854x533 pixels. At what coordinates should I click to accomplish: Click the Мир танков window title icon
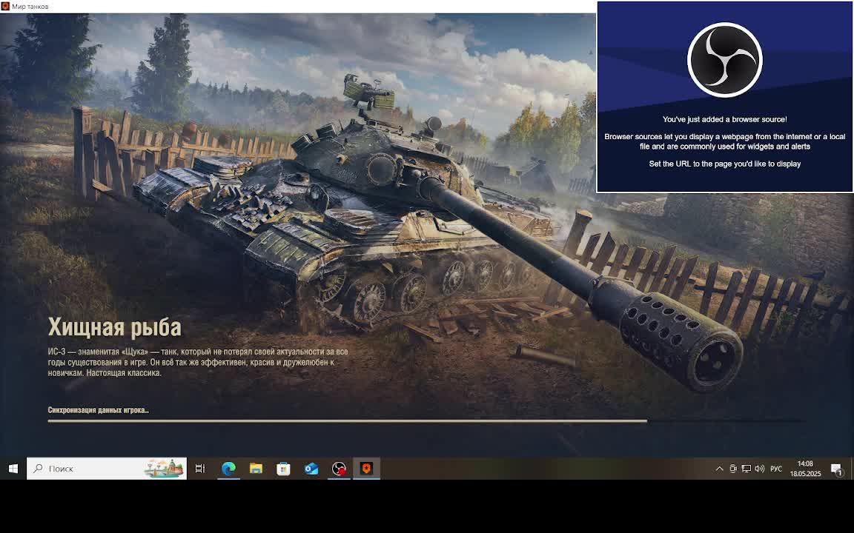click(5, 6)
